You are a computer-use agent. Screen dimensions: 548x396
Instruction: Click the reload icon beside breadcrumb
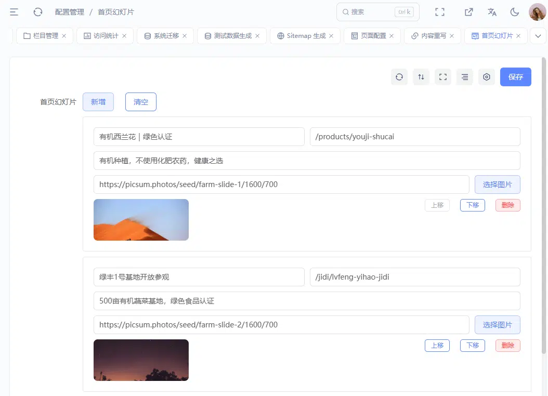click(38, 12)
